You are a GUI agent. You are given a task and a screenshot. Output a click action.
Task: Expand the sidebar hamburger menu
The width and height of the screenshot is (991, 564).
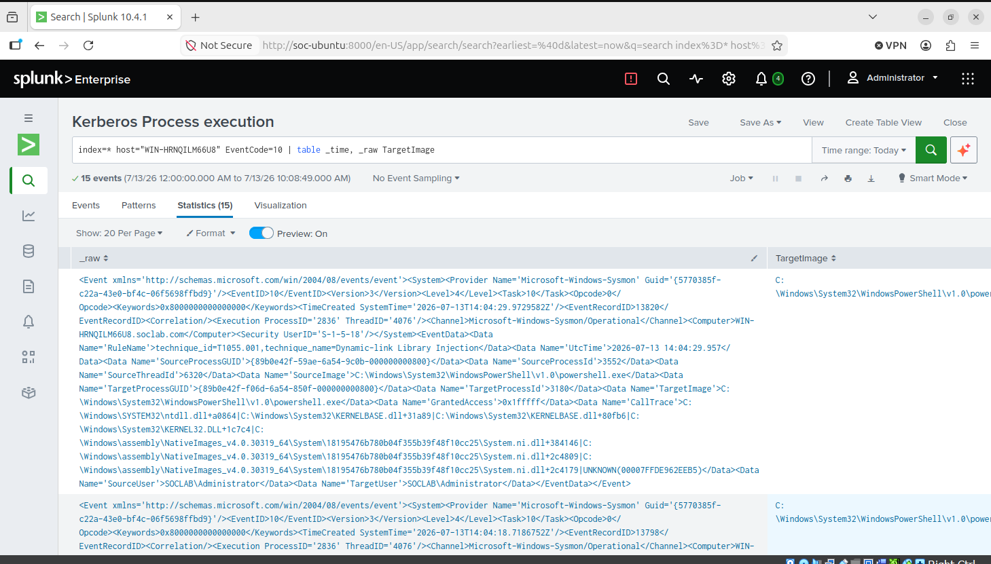pos(29,118)
